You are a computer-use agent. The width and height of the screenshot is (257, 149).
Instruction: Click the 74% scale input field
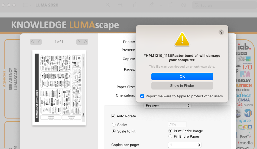click(x=177, y=124)
